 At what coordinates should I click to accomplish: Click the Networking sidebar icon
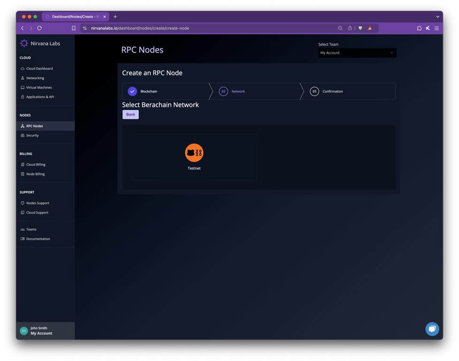click(x=23, y=78)
